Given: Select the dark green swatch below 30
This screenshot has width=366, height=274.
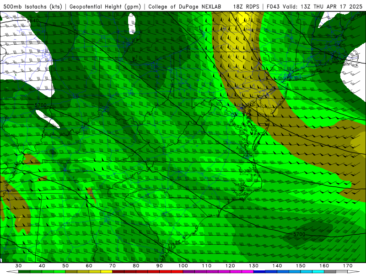Looking at the screenshot, I should click(x=24, y=272).
